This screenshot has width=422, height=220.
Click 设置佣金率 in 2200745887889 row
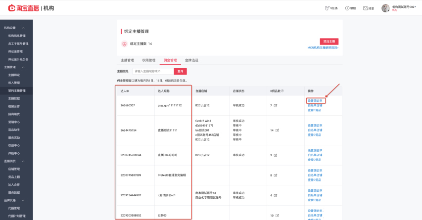315,171
